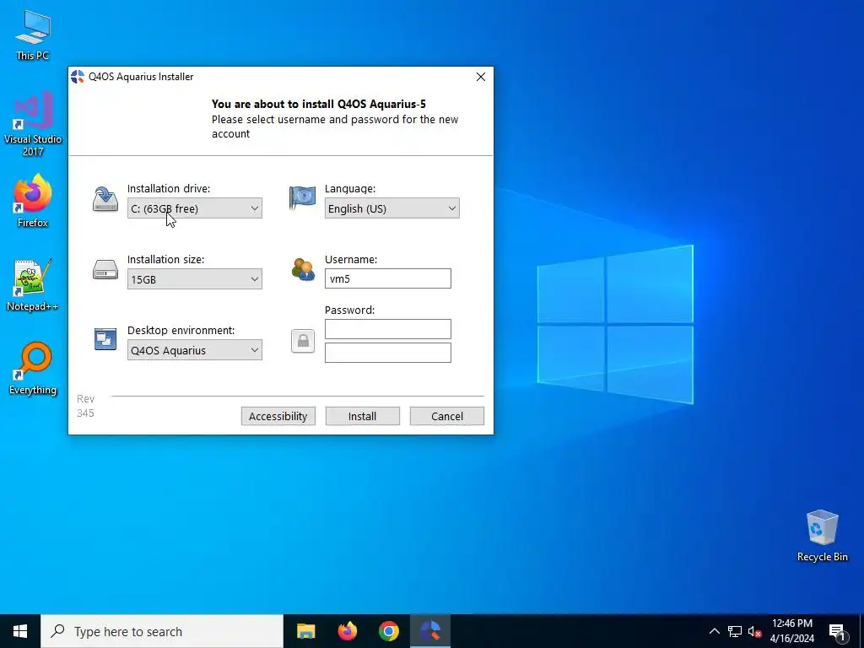Focus the first Password input field
The width and height of the screenshot is (864, 648).
[388, 330]
